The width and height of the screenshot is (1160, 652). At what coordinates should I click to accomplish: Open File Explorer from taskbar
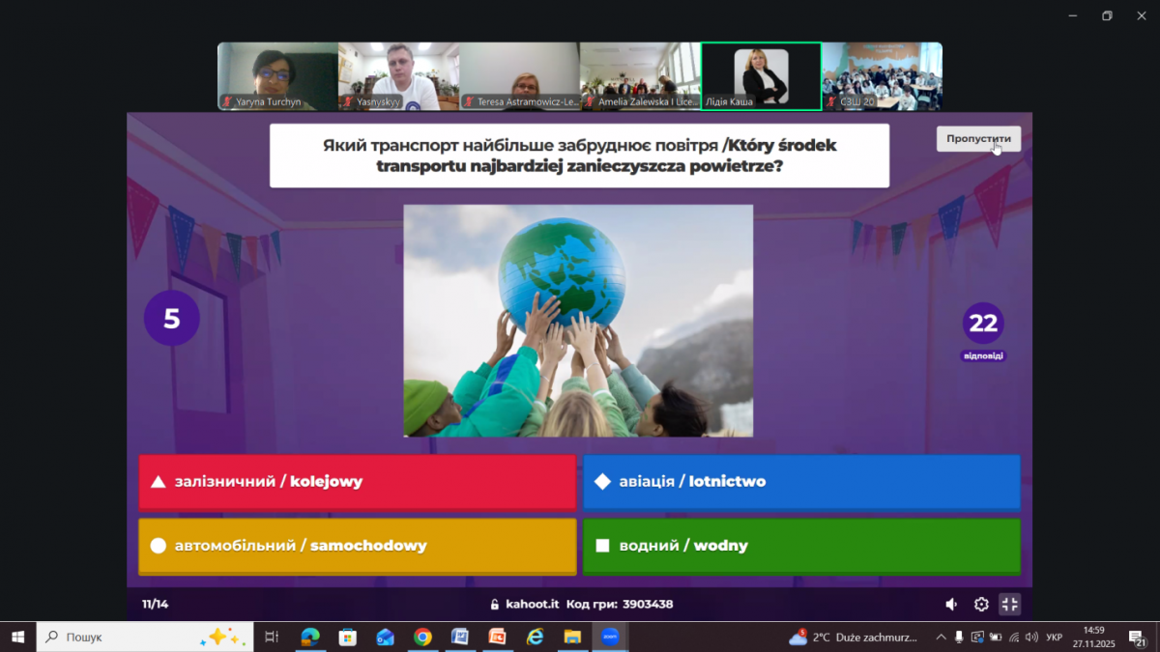(572, 637)
